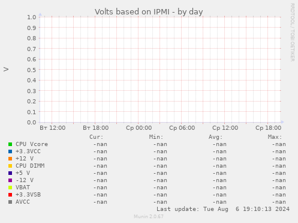Click the '+3.3VSB' legend label

[28, 195]
